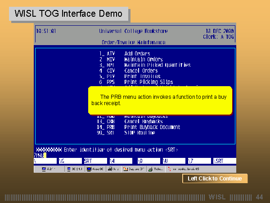Select the ATV Add Orders menu entry
The width and height of the screenshot is (270, 203).
tap(130, 54)
